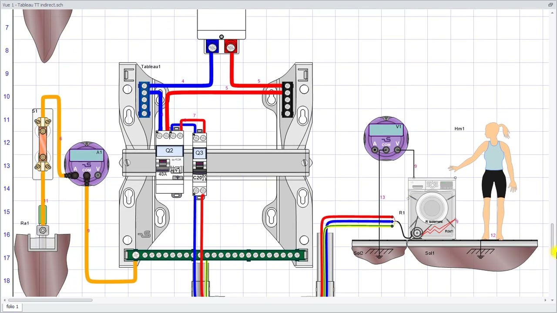Click the Sol1 text label
557x313 pixels.
coord(429,253)
